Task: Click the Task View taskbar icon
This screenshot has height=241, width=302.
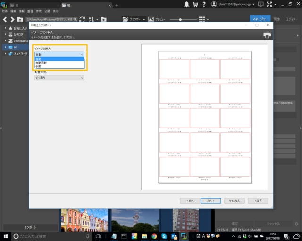Action: [99, 236]
